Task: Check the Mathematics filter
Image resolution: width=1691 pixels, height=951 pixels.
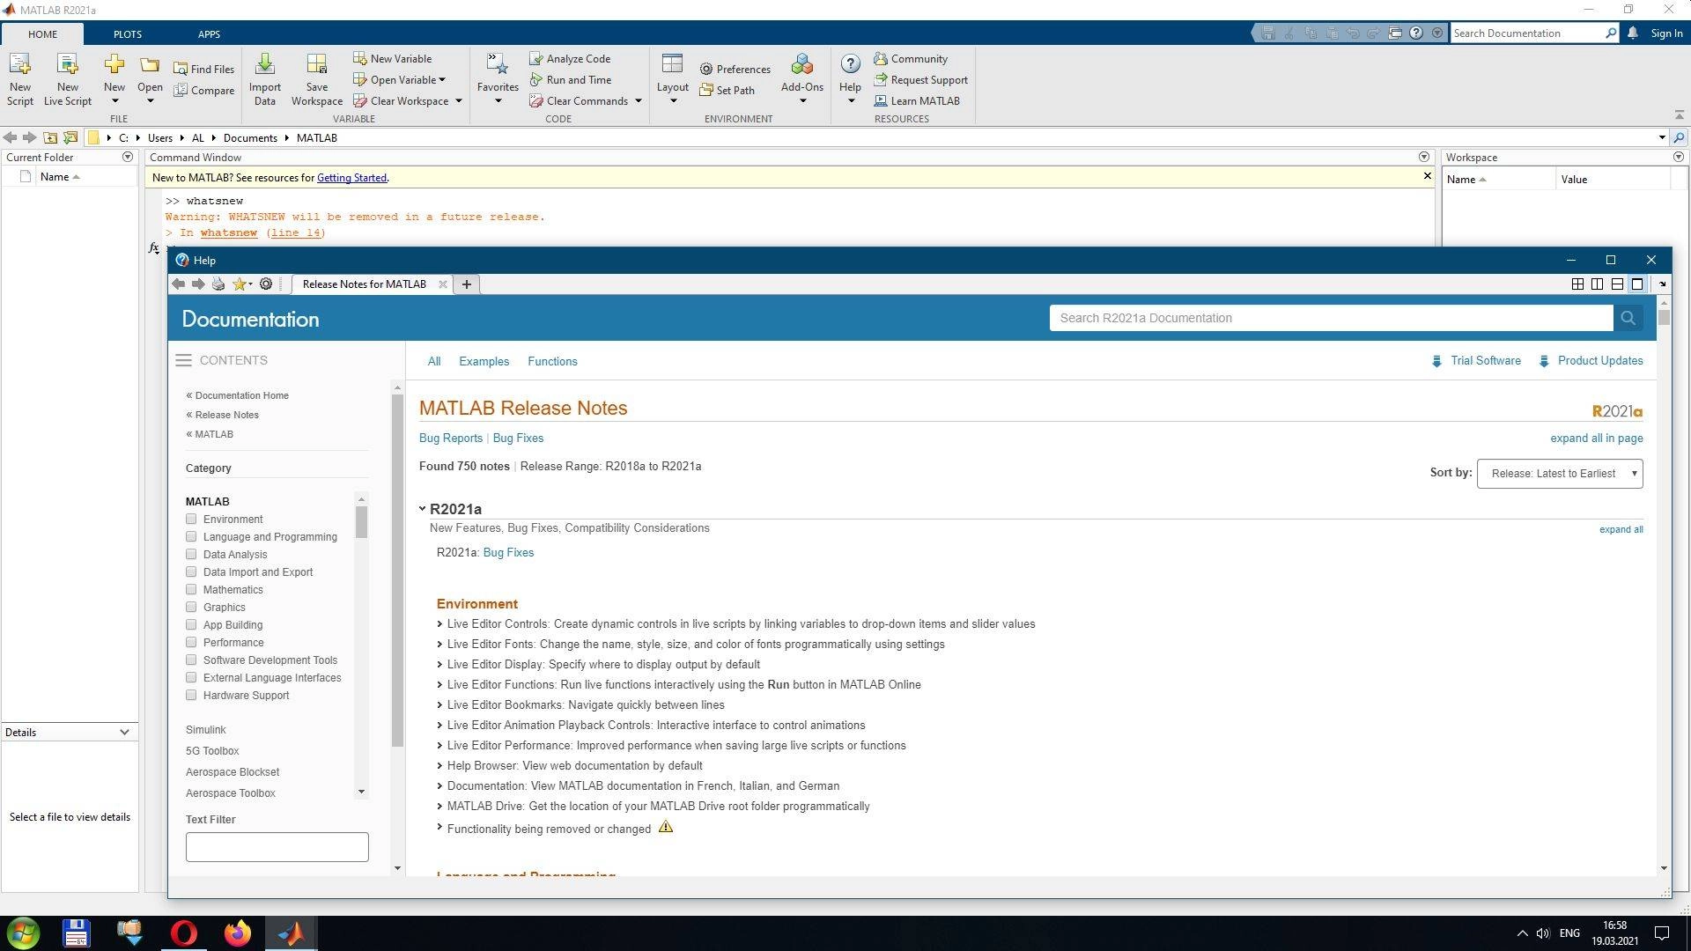Action: 191,589
